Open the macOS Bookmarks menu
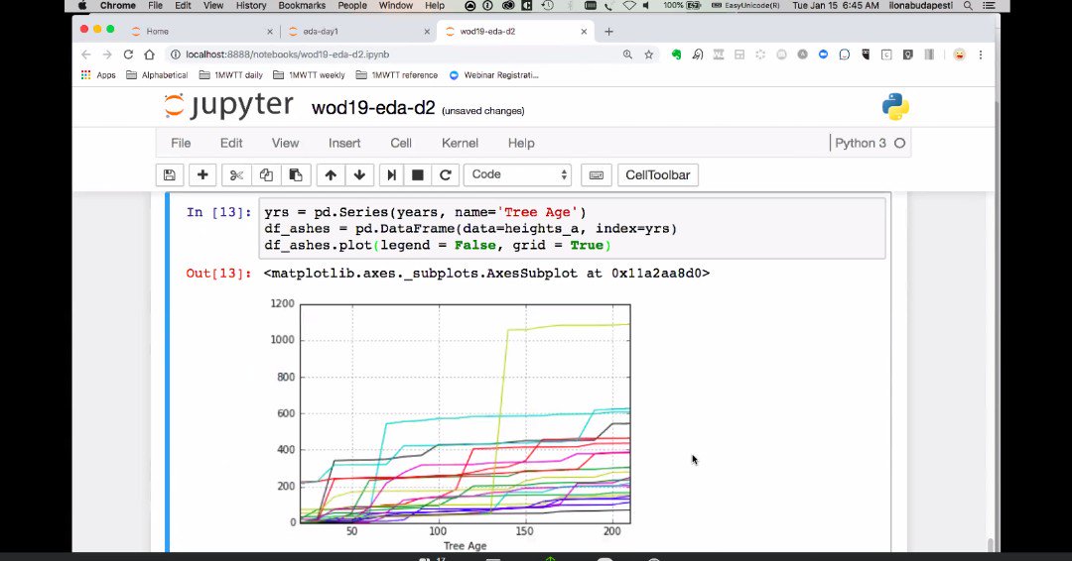Viewport: 1072px width, 561px height. tap(302, 6)
